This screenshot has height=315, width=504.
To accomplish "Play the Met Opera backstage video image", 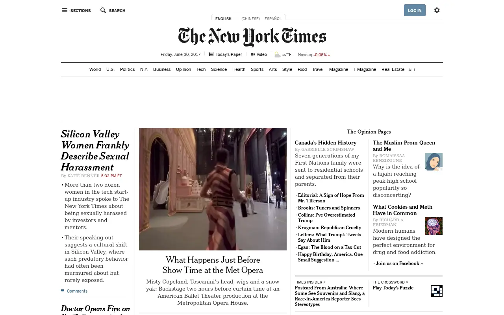I will point(213,189).
